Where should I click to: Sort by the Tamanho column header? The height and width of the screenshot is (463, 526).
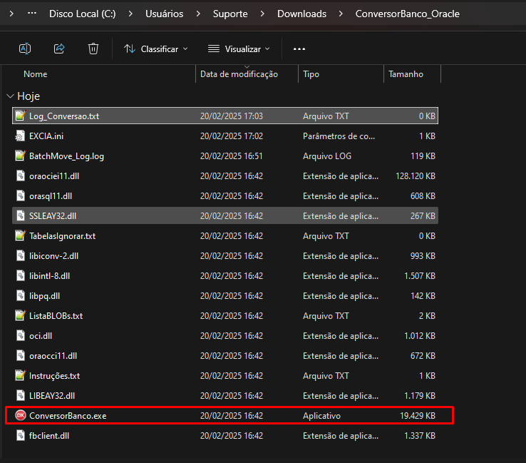406,74
